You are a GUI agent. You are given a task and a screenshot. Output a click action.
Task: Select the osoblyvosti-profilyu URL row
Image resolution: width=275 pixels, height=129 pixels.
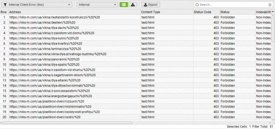tap(54, 112)
